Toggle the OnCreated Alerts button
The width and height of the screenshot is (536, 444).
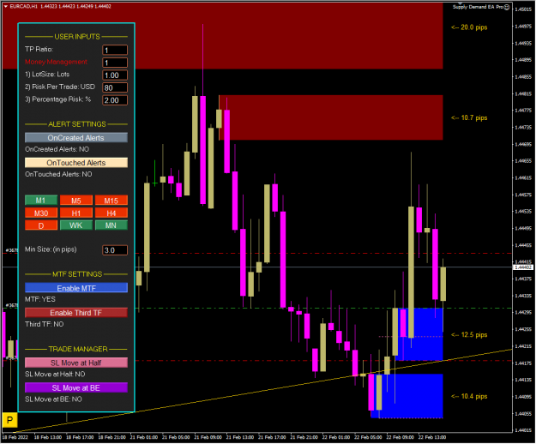click(76, 138)
